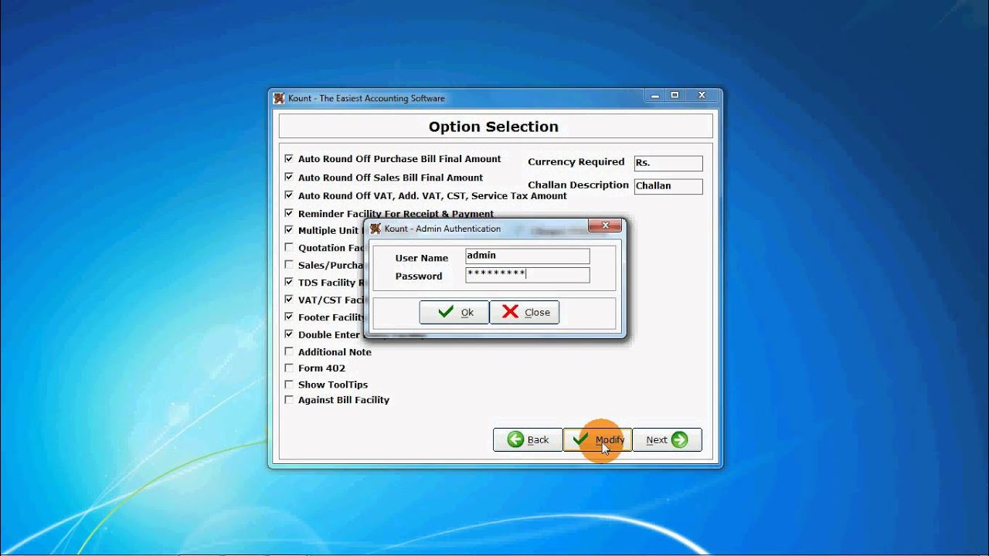
Task: Click the green left arrow icon on Back
Action: click(x=515, y=439)
